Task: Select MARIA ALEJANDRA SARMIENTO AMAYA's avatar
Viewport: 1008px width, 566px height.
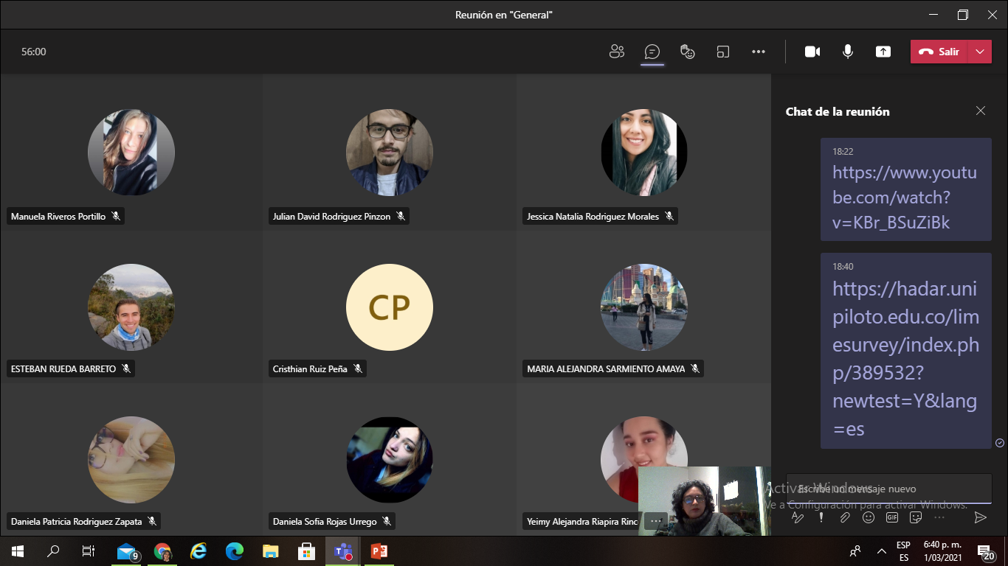Action: pyautogui.click(x=644, y=307)
